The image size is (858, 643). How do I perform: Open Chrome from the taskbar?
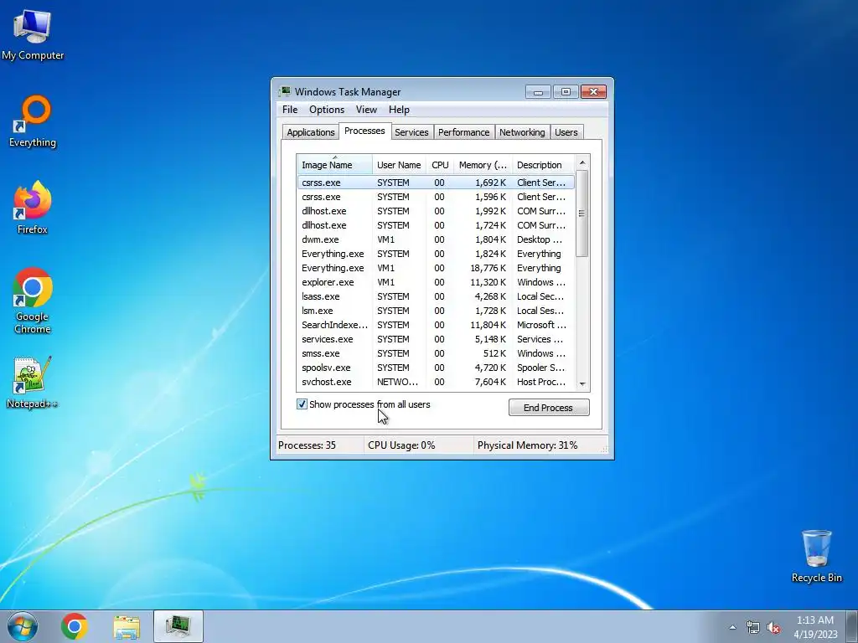(75, 626)
